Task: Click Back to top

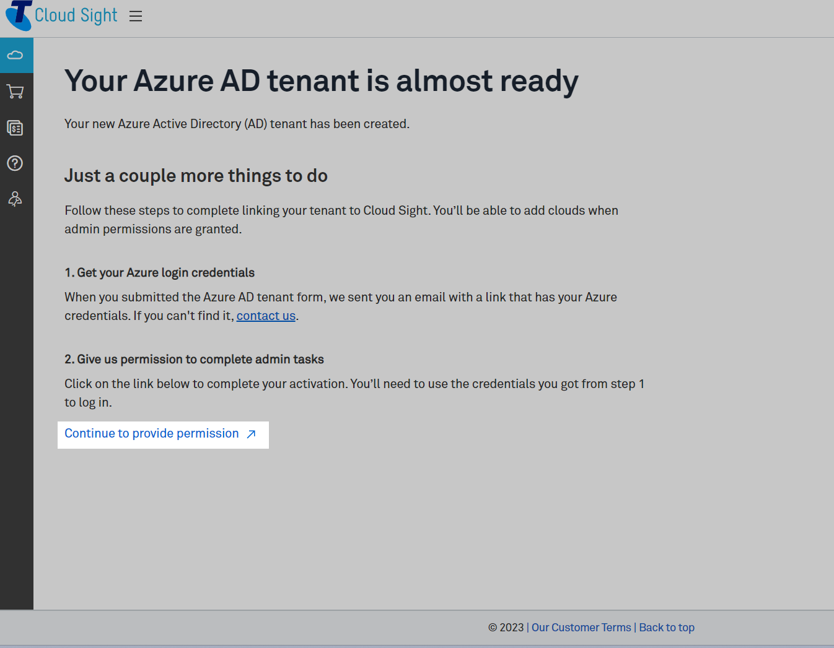Action: tap(666, 627)
